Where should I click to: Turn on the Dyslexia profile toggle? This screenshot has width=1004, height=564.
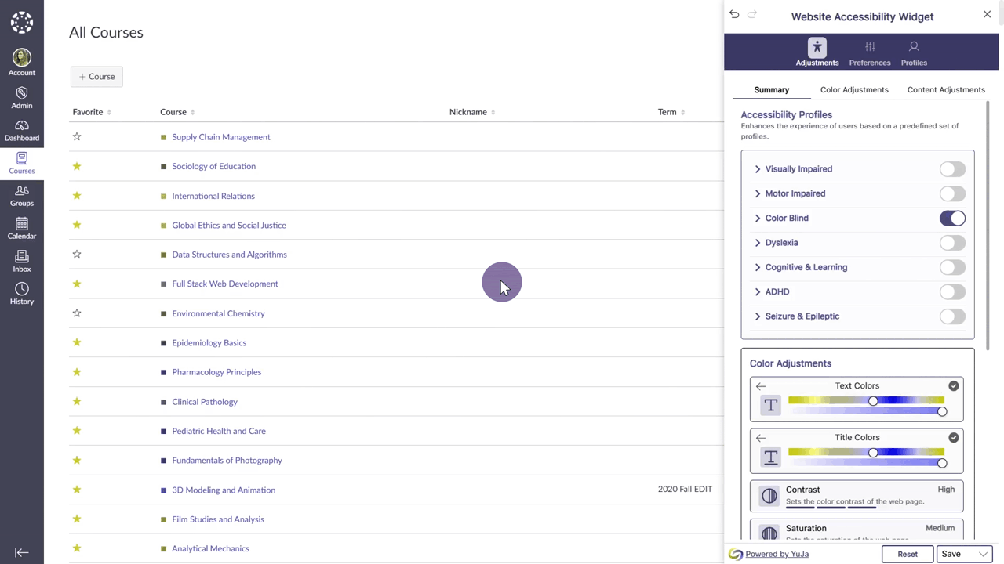tap(952, 243)
